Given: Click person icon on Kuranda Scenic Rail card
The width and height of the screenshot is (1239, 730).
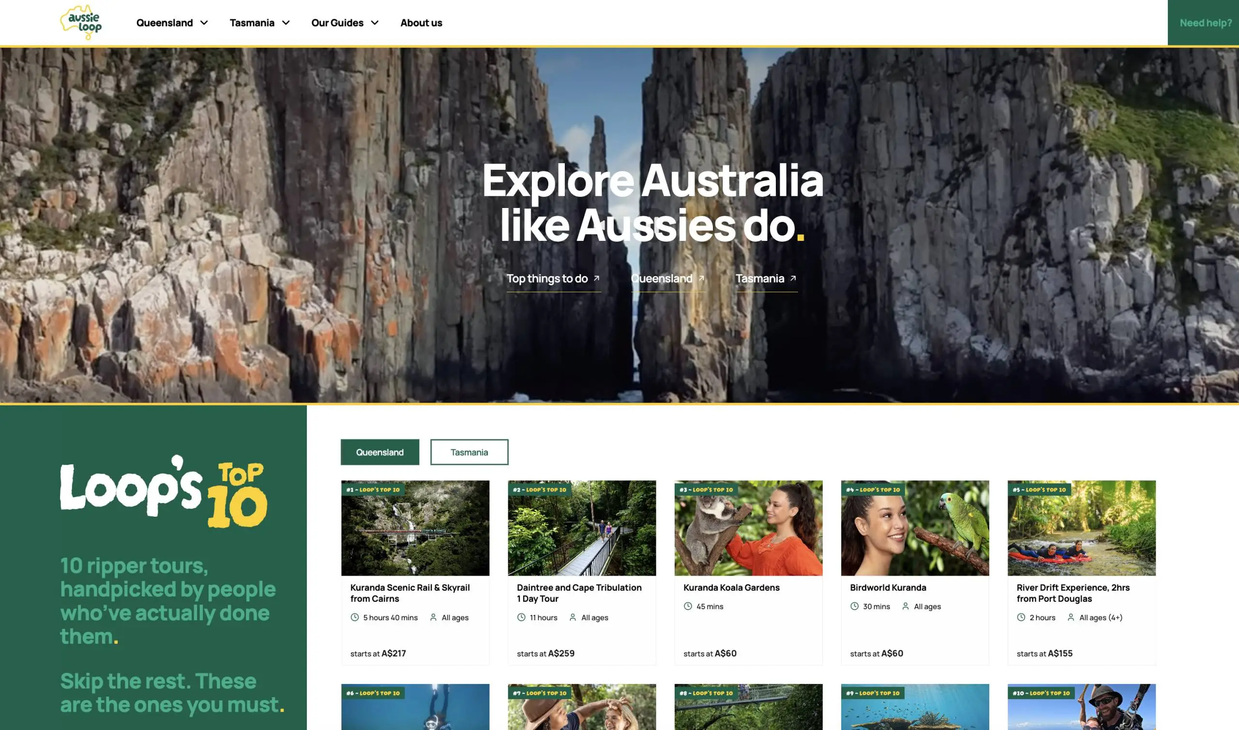Looking at the screenshot, I should click(433, 617).
